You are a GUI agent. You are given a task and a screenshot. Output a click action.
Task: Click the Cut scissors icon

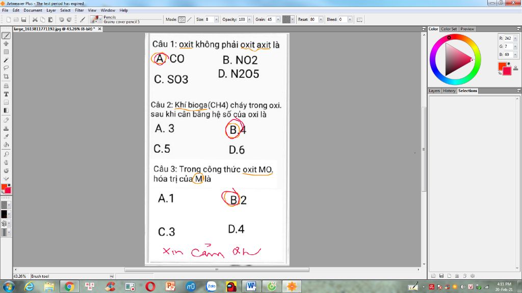point(35,20)
